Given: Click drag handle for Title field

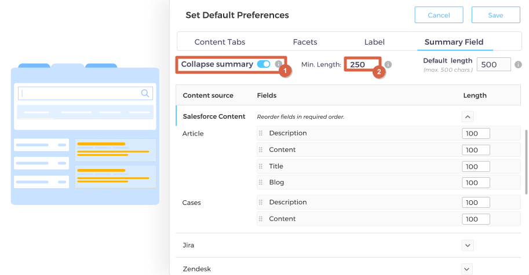Looking at the screenshot, I should pyautogui.click(x=261, y=166).
